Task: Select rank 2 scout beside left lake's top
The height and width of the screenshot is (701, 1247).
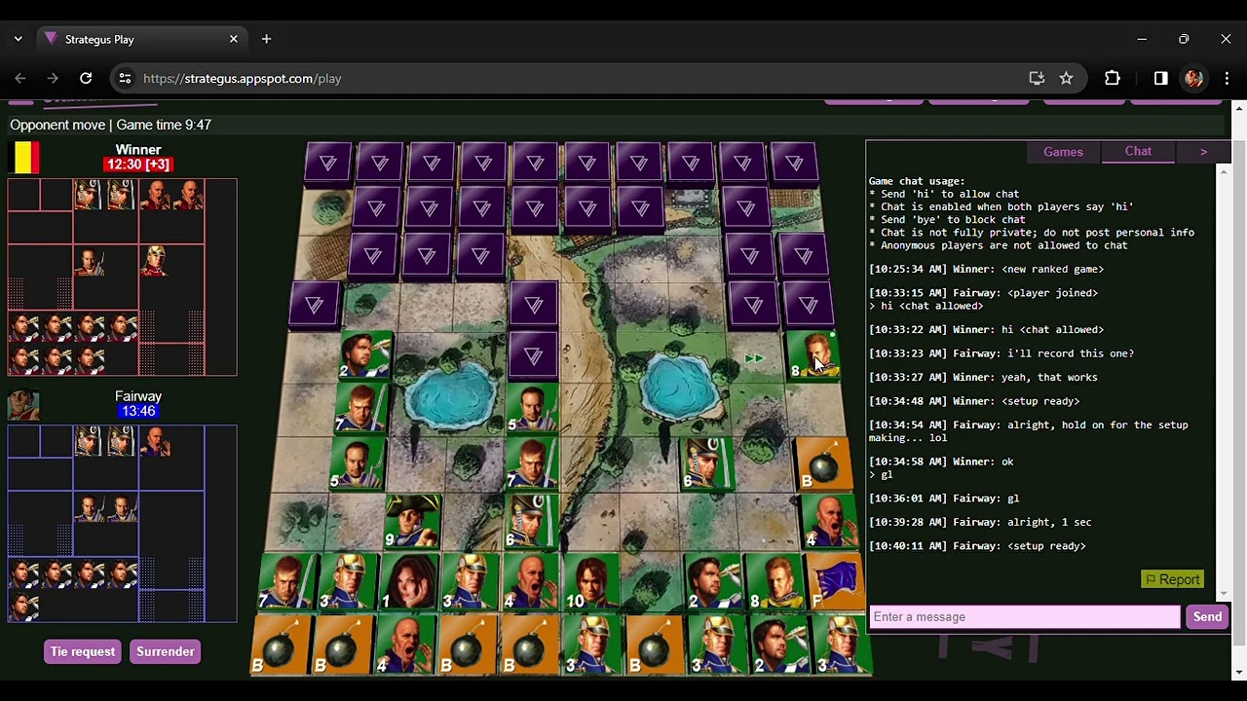Action: [x=364, y=355]
